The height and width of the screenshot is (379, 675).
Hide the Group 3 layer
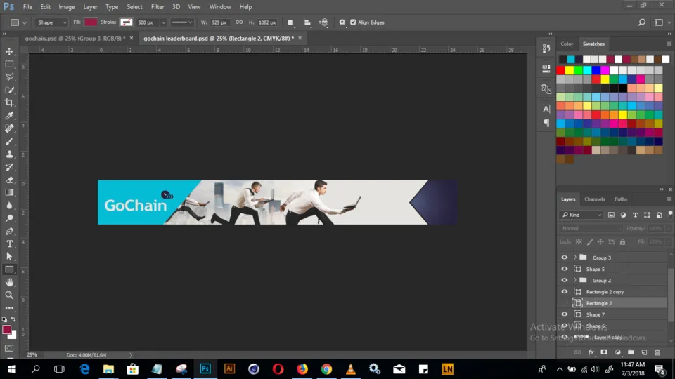pyautogui.click(x=565, y=258)
